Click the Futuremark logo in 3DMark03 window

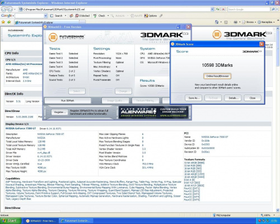click(67, 37)
